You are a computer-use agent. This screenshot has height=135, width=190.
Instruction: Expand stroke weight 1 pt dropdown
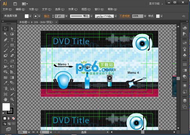[66, 16]
